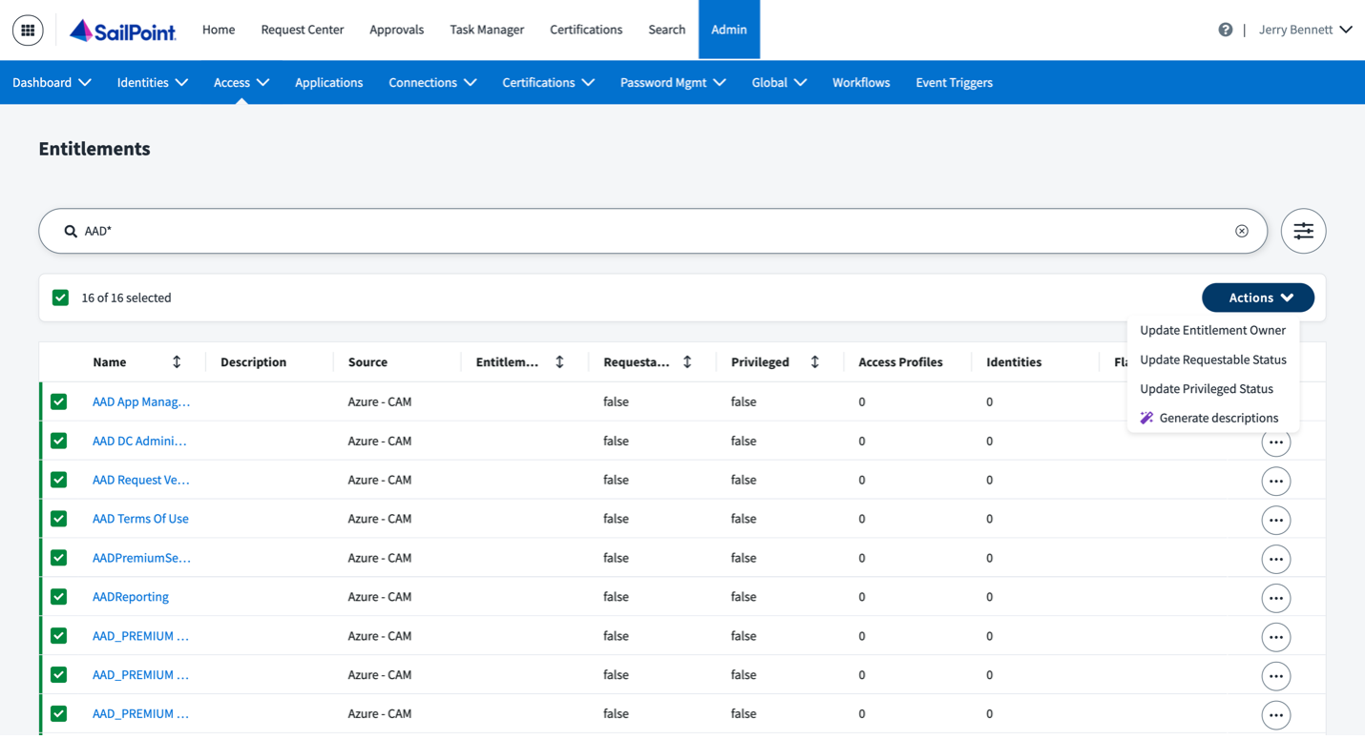The width and height of the screenshot is (1365, 740).
Task: Open the help question mark icon
Action: point(1226,30)
